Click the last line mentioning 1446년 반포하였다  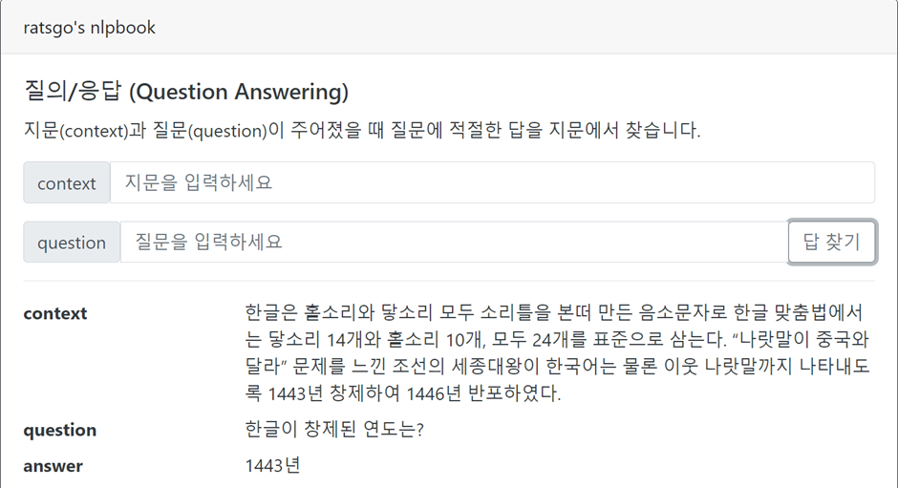(402, 393)
